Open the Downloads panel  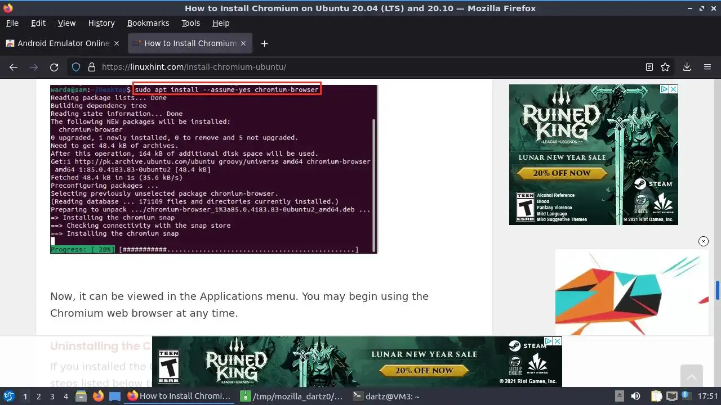coord(687,67)
